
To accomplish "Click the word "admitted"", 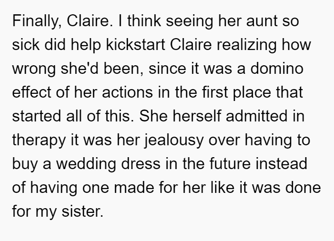I will (257, 116).
